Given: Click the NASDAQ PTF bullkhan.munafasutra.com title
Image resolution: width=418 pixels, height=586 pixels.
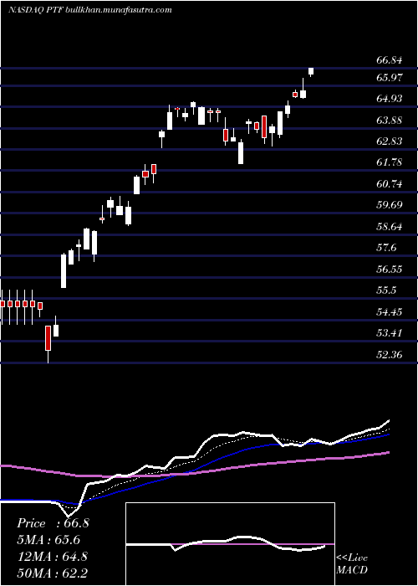Looking at the screenshot, I should pos(90,10).
